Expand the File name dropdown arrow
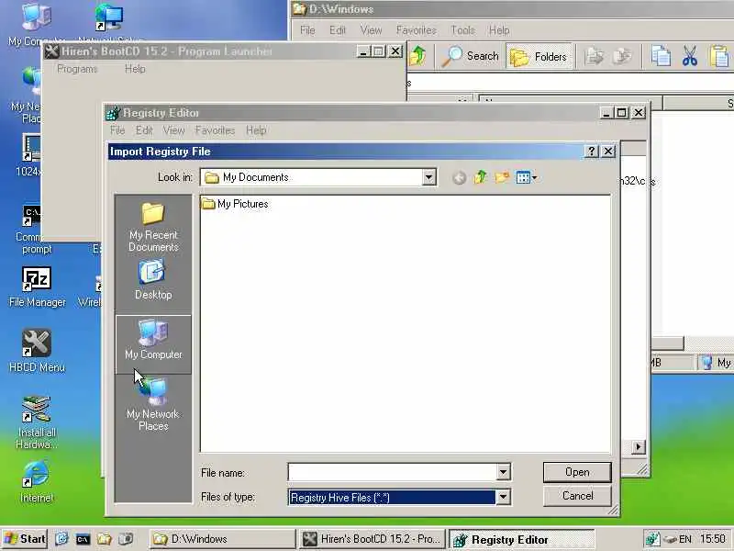Image resolution: width=734 pixels, height=551 pixels. [503, 472]
